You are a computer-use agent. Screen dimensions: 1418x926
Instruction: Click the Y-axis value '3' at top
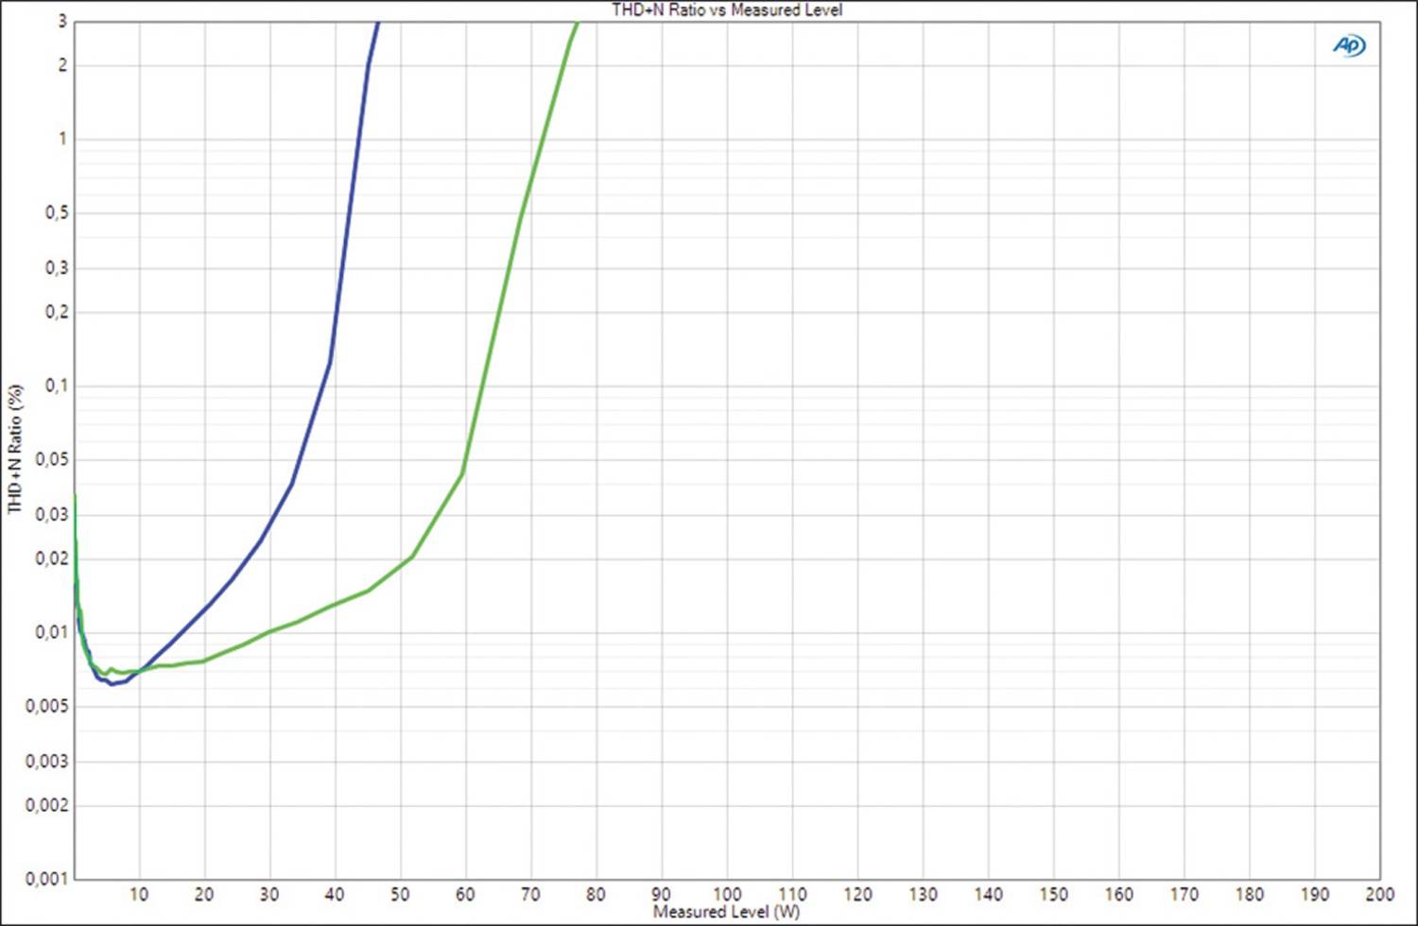point(63,22)
